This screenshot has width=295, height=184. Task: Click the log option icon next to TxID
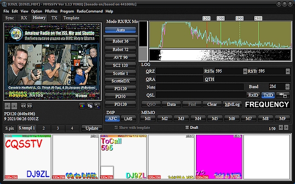click(283, 95)
